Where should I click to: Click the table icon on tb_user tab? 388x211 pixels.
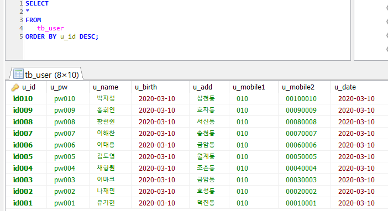point(18,74)
